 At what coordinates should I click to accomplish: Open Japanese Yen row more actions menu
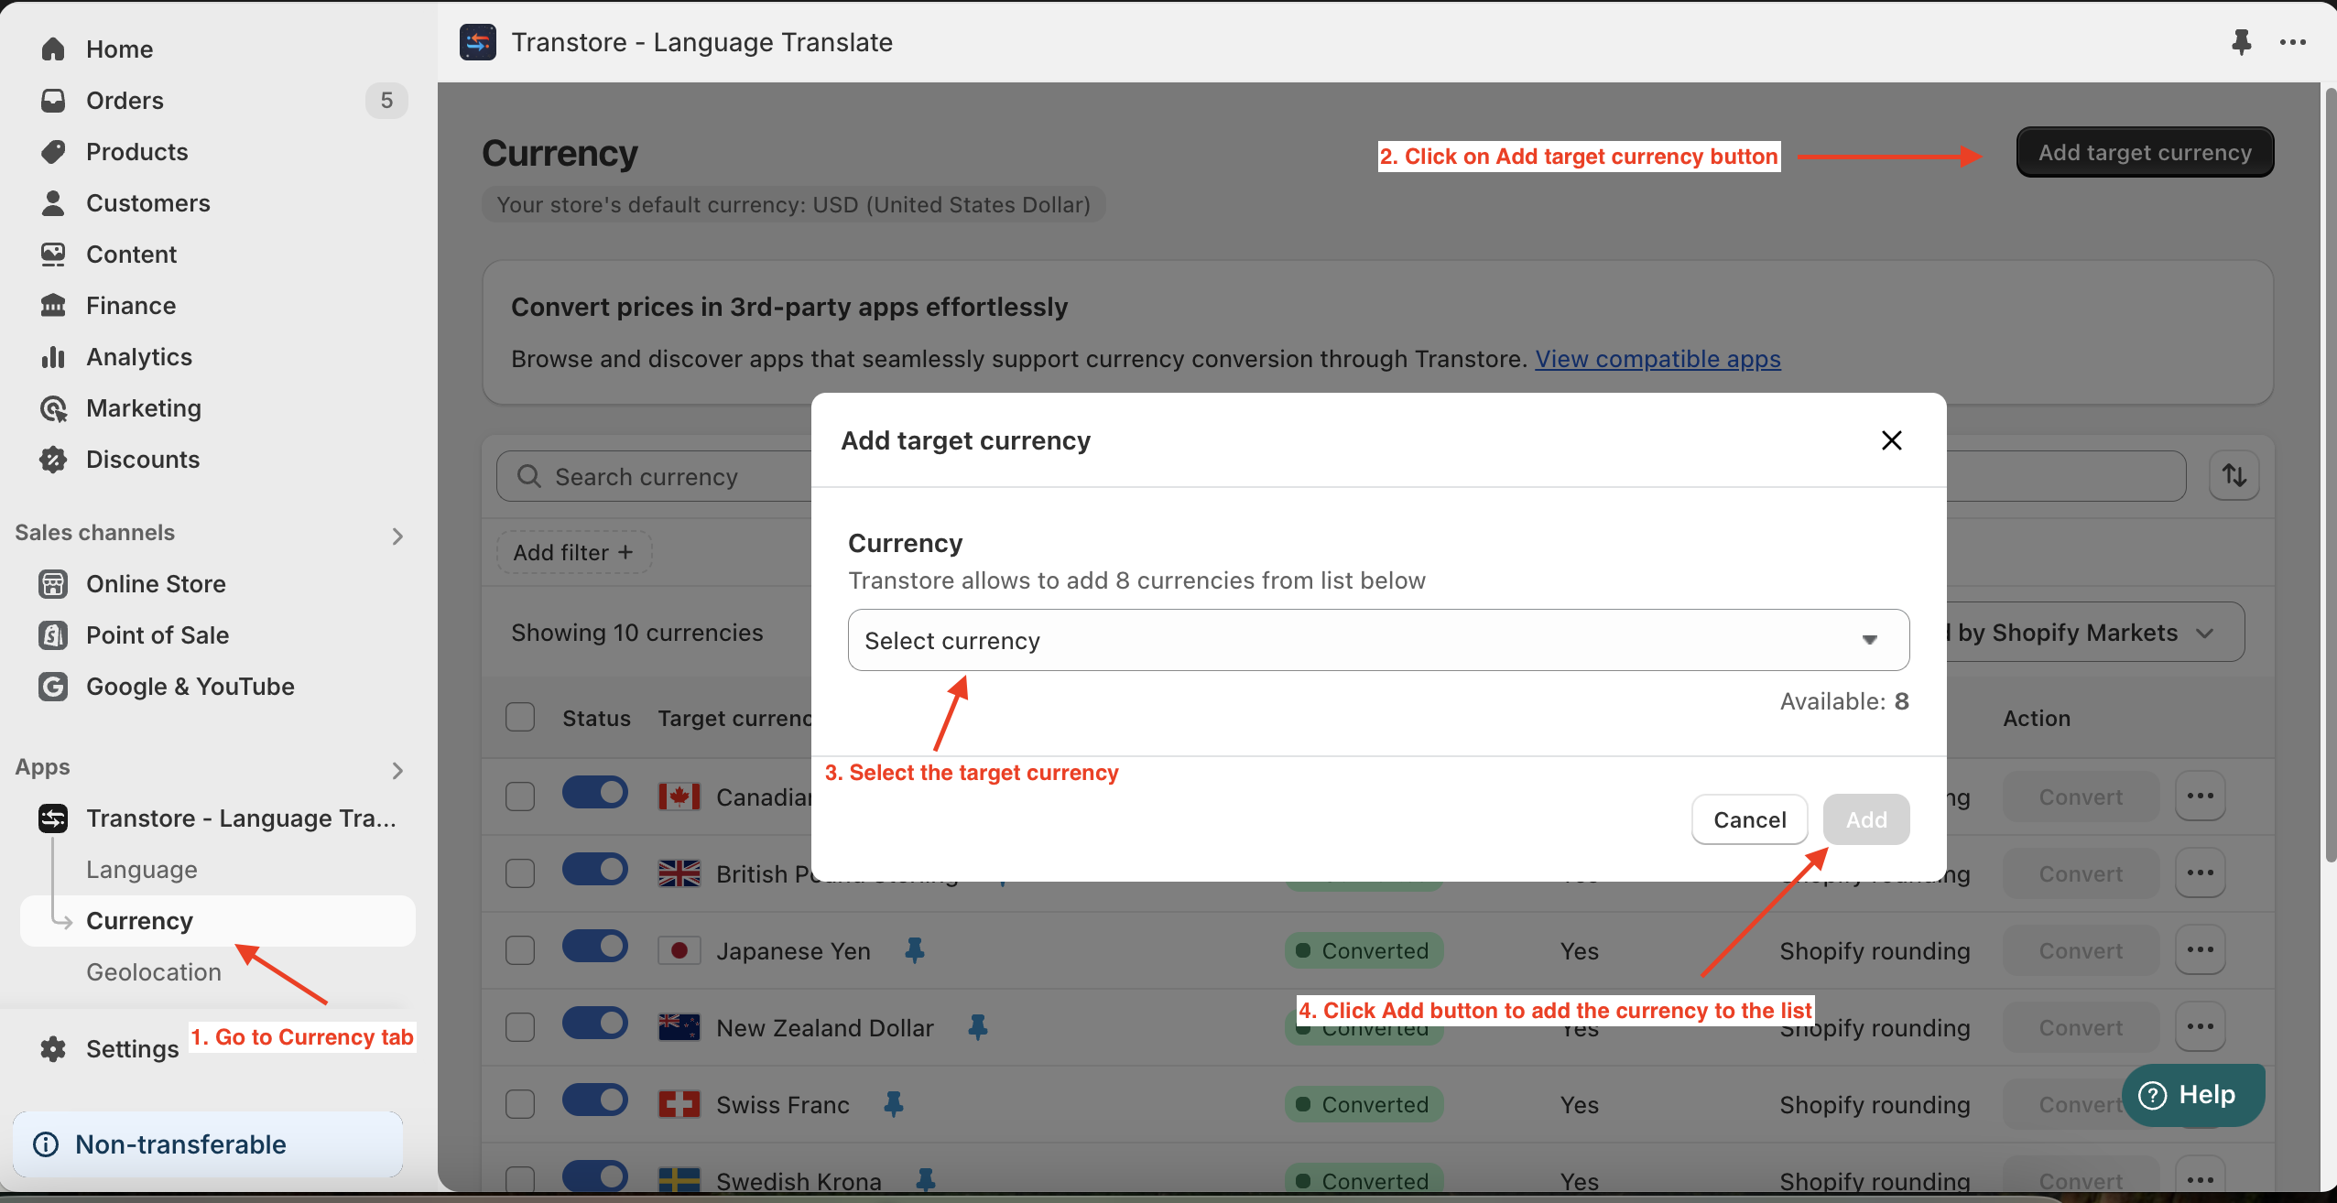click(x=2200, y=950)
